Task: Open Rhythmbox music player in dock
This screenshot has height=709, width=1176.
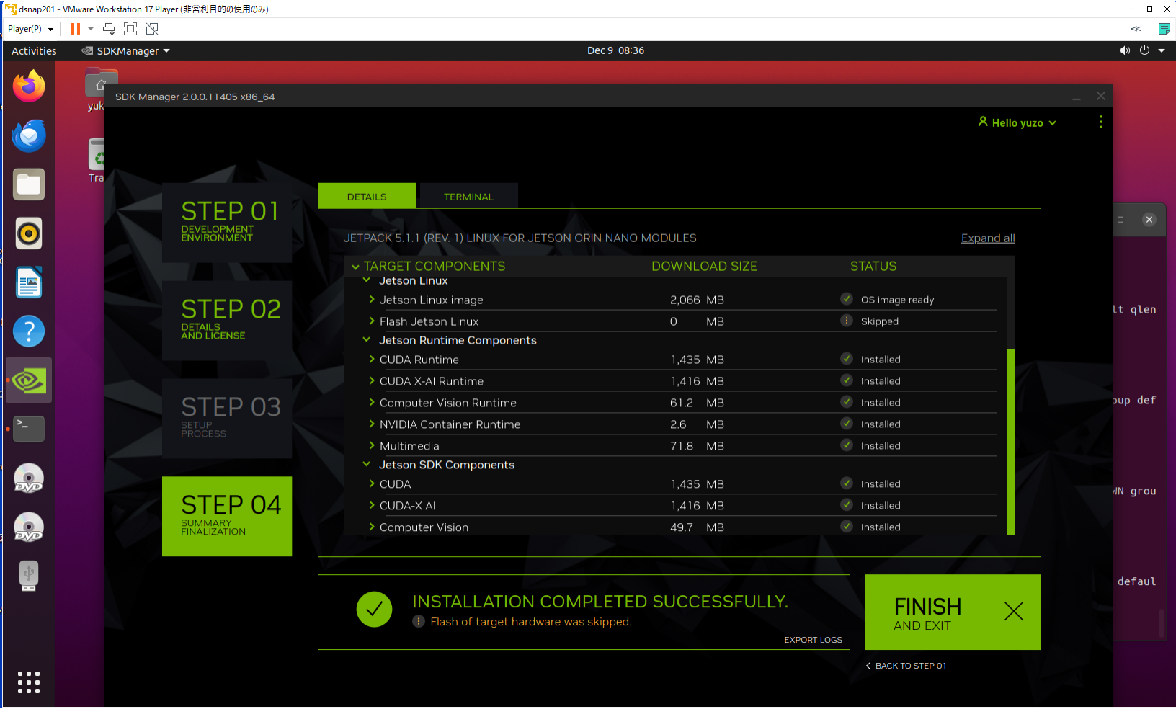Action: [29, 233]
